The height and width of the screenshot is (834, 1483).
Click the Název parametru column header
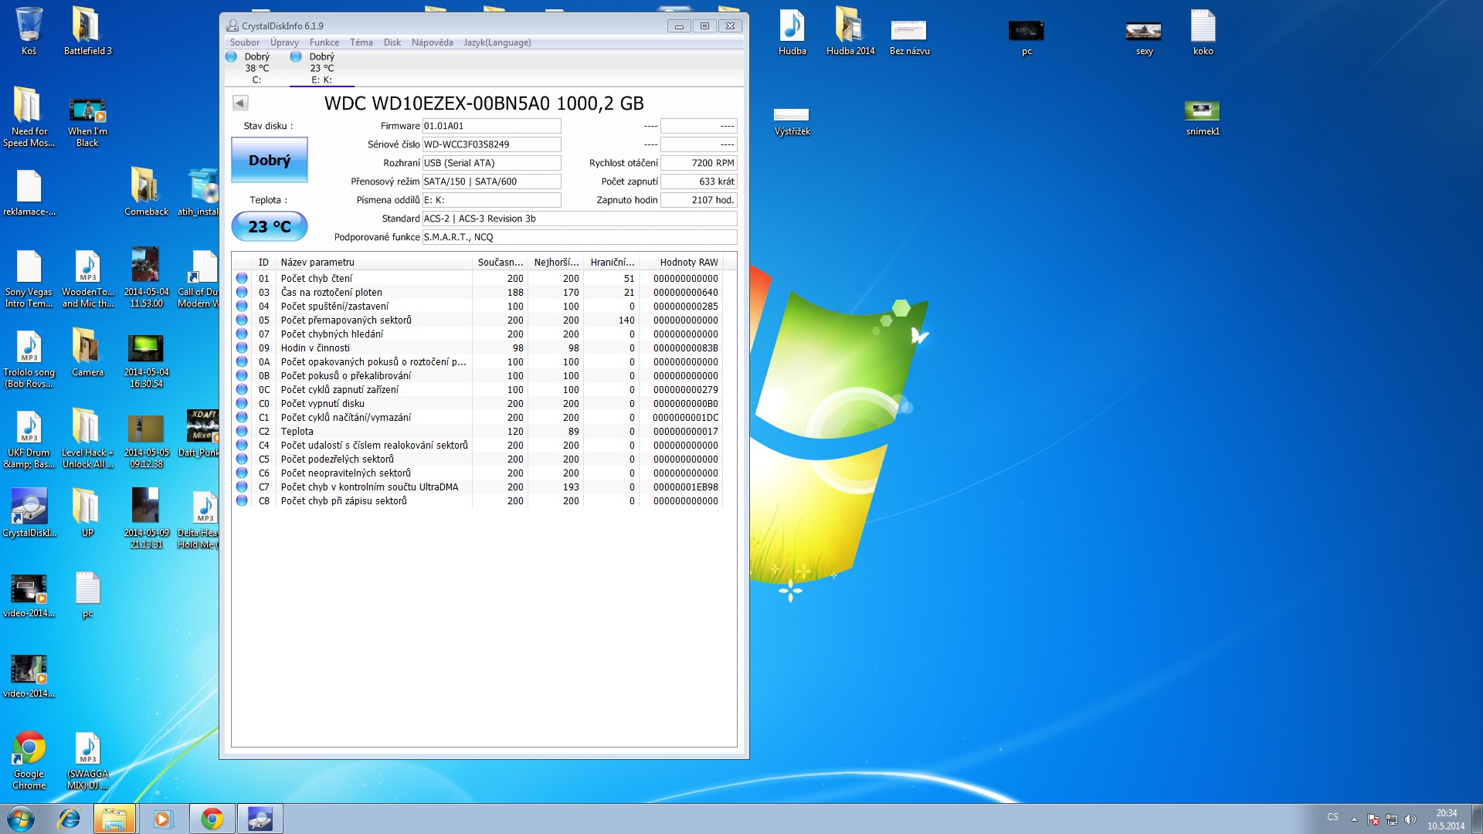click(374, 262)
